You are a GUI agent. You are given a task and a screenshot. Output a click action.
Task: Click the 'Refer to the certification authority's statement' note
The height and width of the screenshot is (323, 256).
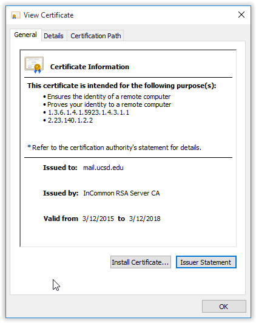tap(114, 148)
